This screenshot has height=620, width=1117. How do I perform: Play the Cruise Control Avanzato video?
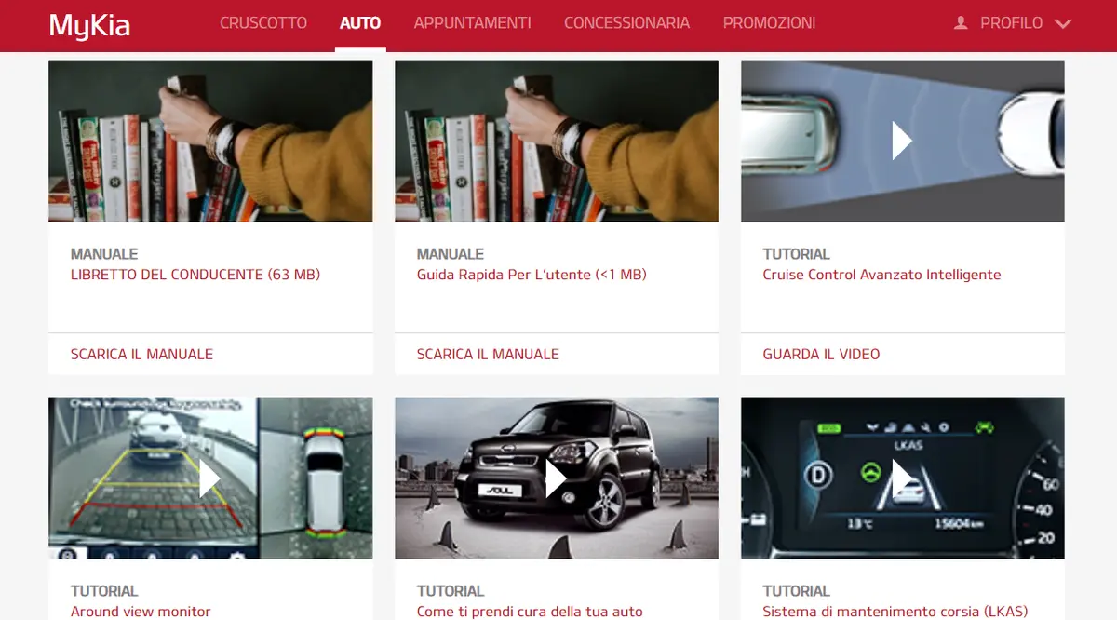pyautogui.click(x=902, y=141)
